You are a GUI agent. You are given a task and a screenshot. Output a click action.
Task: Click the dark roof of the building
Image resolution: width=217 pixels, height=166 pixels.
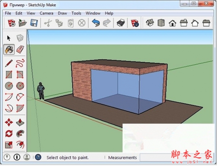tap(119, 64)
